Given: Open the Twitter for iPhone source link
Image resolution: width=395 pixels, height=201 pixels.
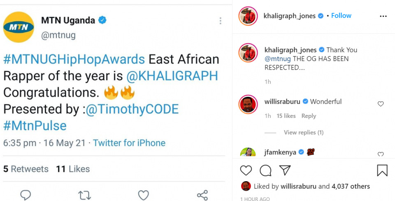Looking at the screenshot, I should (x=129, y=143).
